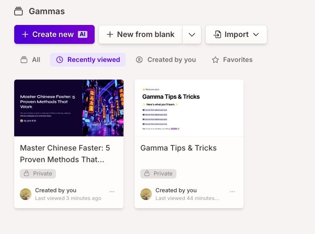Click the Private badge on Gamma Tips card
Screen dimensions: 315x234
(158, 173)
